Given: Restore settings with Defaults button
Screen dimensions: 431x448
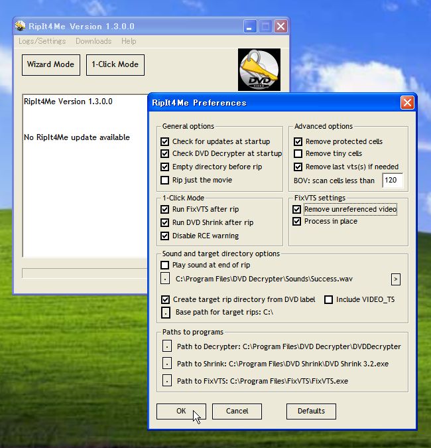Looking at the screenshot, I should (x=311, y=411).
